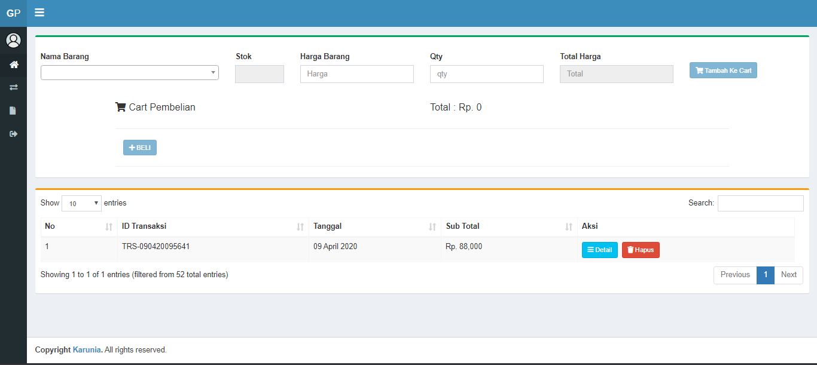This screenshot has height=365, width=817.
Task: Click the transactions exchange-arrows sidebar icon
Action: pyautogui.click(x=13, y=87)
